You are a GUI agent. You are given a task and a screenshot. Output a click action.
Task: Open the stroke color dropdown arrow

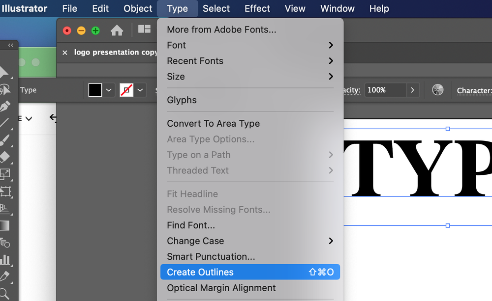140,90
